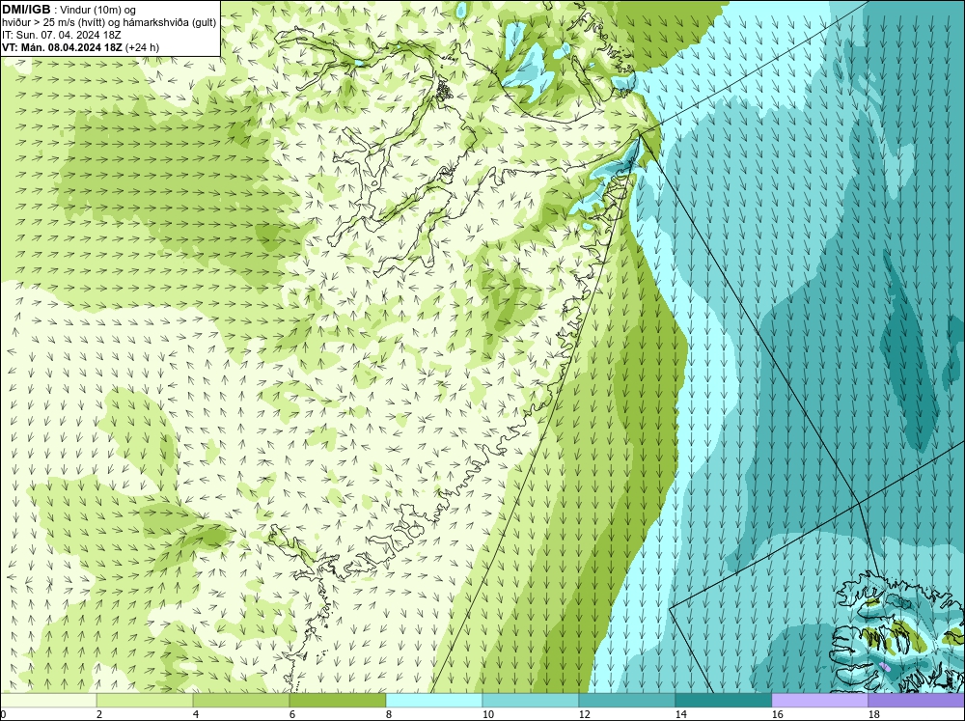Click the 8-10 m/s pale cyan legend swatch
Screen dimensions: 965x721
pyautogui.click(x=434, y=701)
